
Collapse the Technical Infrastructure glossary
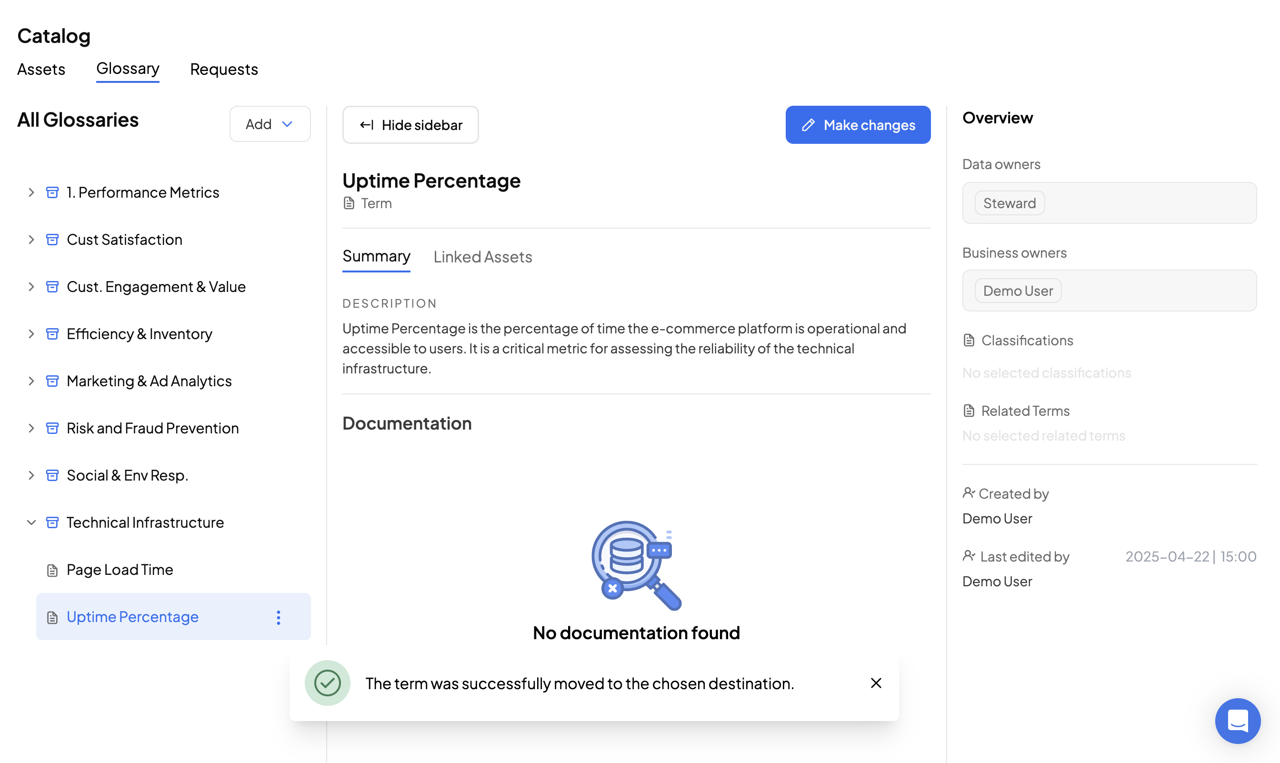[31, 522]
